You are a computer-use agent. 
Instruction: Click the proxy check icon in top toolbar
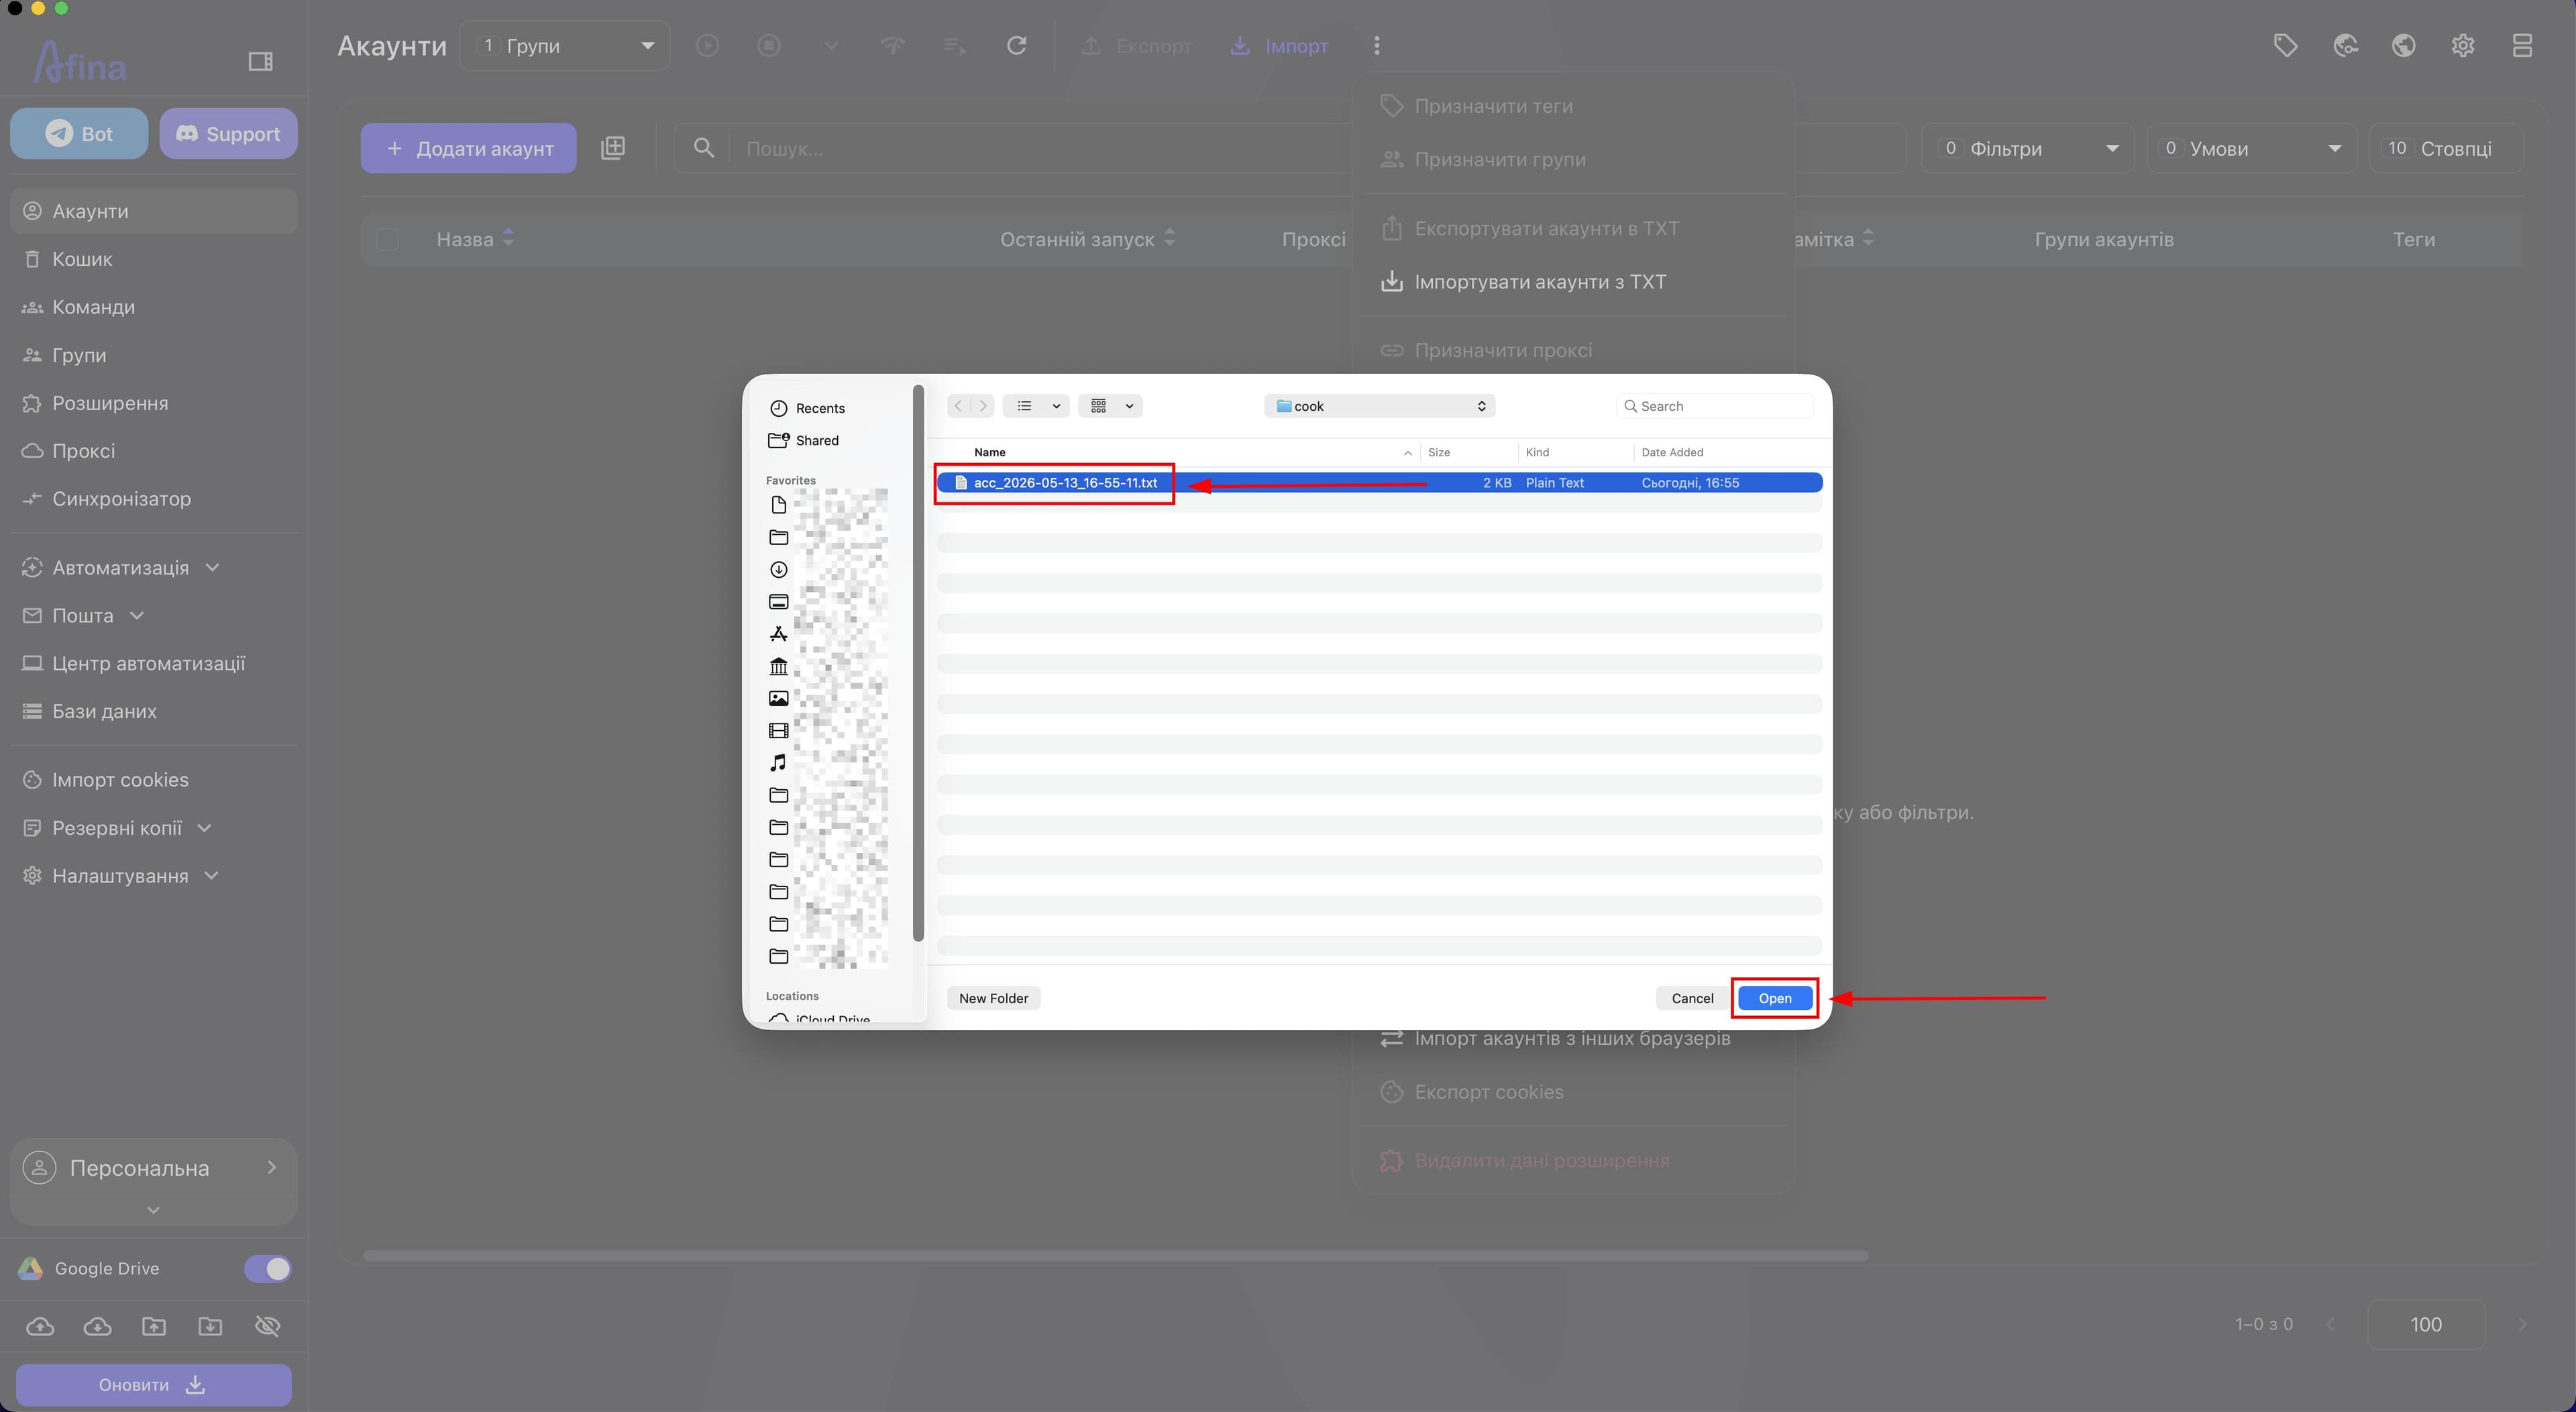[892, 46]
